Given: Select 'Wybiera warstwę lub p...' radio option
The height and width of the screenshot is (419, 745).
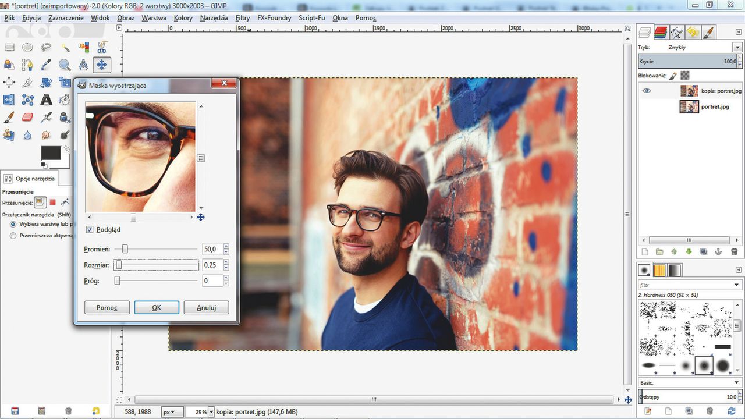Looking at the screenshot, I should [x=13, y=223].
